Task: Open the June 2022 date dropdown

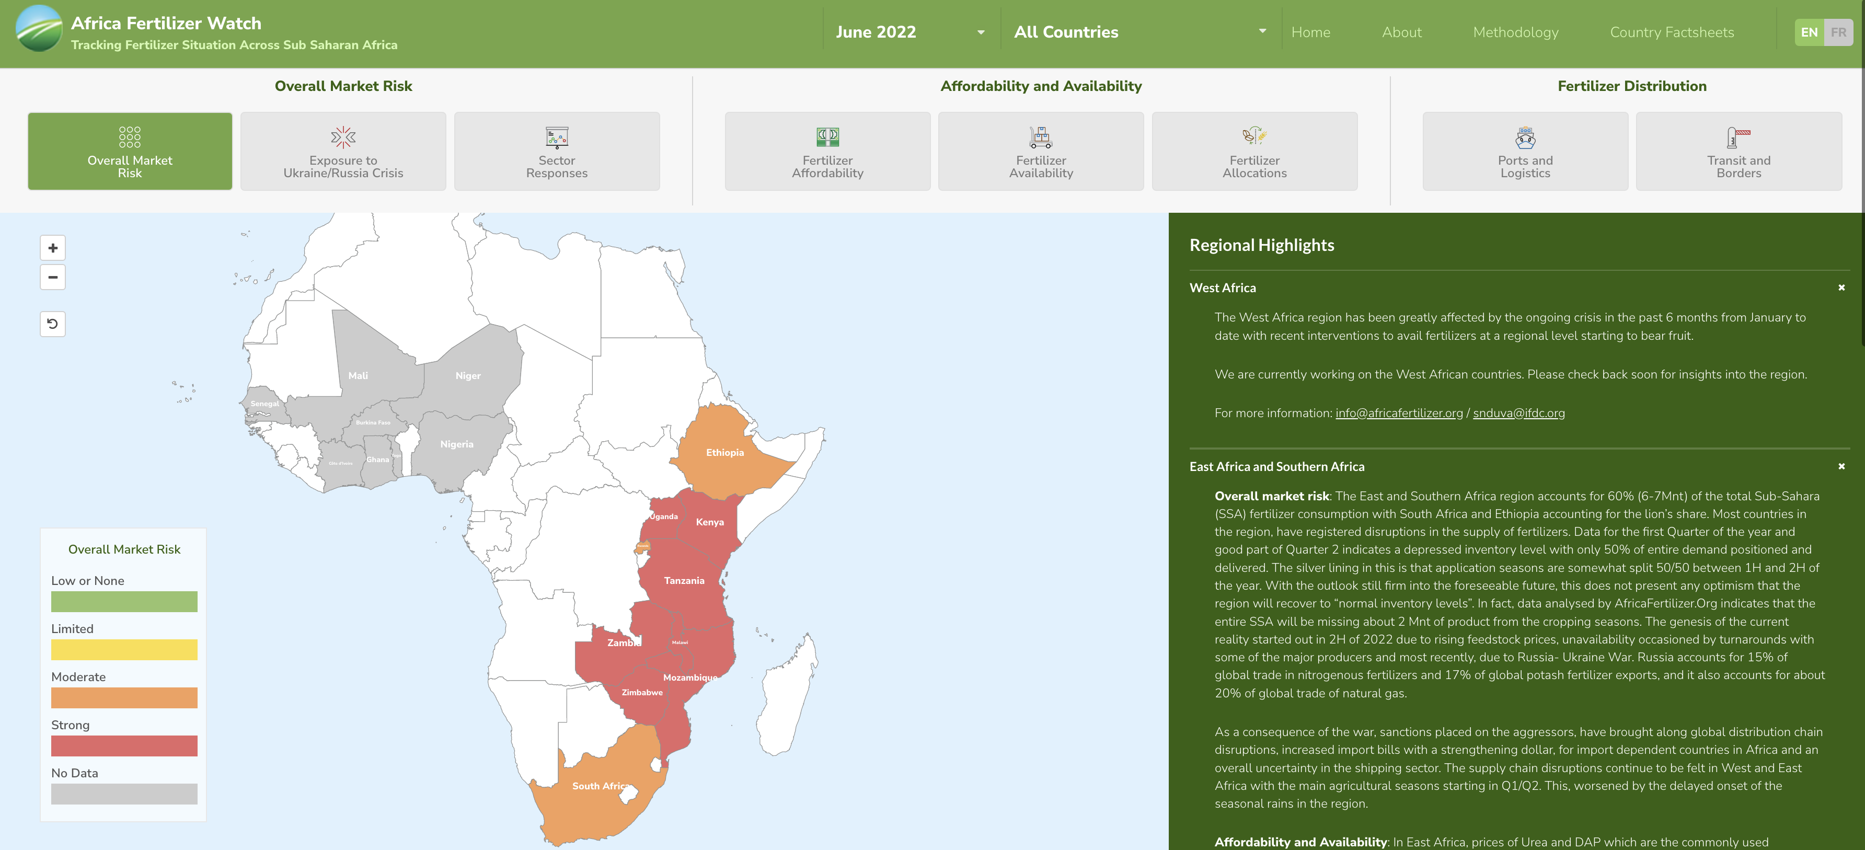Action: (x=910, y=32)
